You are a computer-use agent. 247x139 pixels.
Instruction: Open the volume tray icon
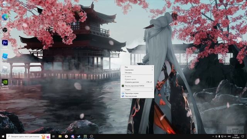(225, 136)
